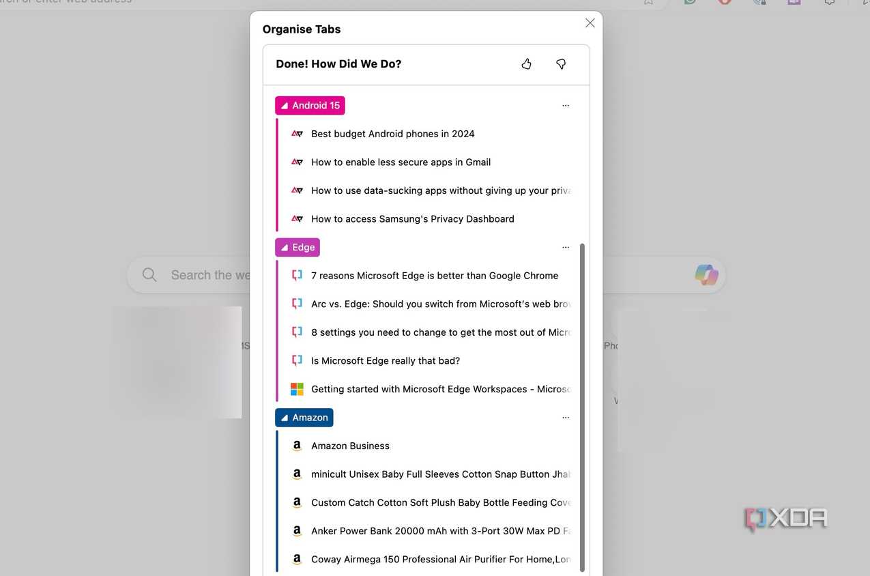Screen dimensions: 870x576
Task: Click the Organise Tabs list scrollbar
Action: [x=582, y=407]
